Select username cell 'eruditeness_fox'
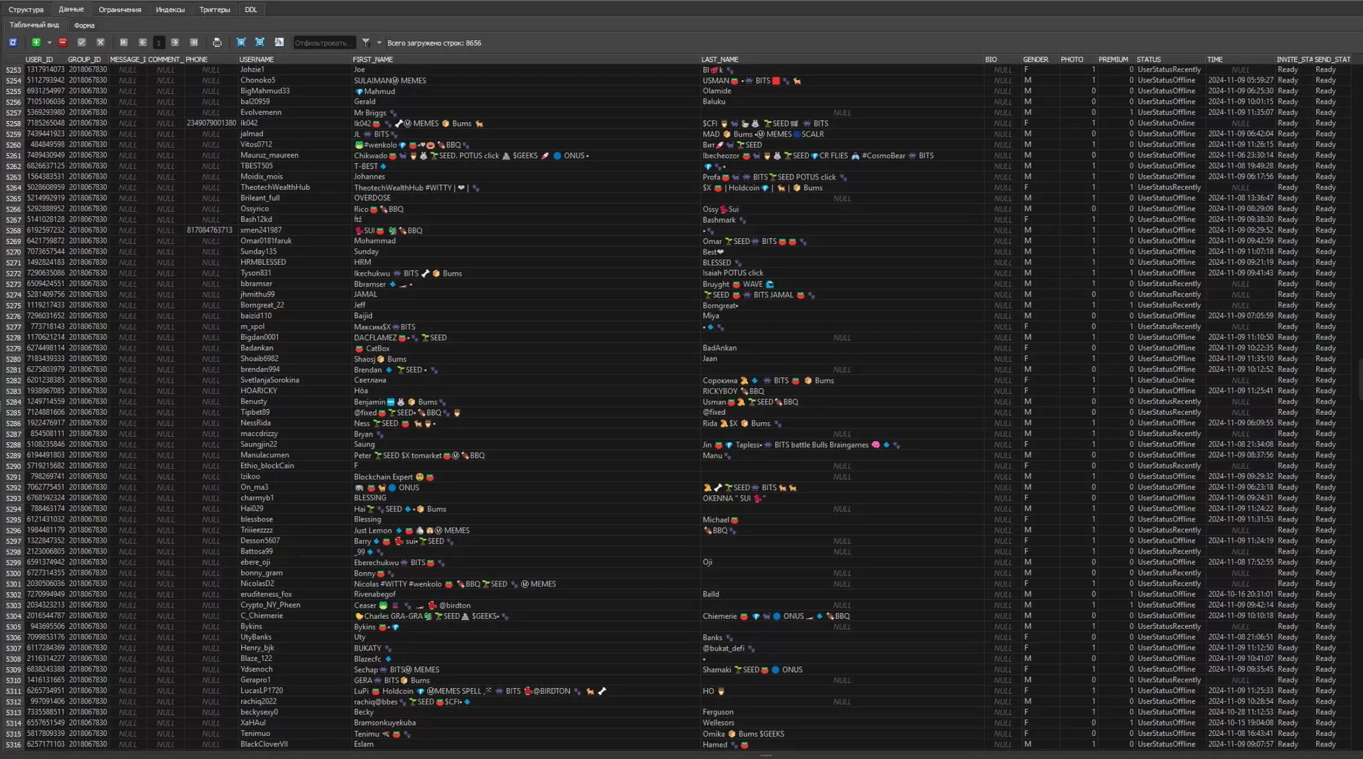This screenshot has width=1363, height=759. (x=294, y=595)
